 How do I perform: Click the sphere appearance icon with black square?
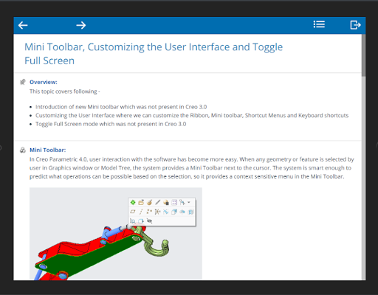pyautogui.click(x=166, y=202)
